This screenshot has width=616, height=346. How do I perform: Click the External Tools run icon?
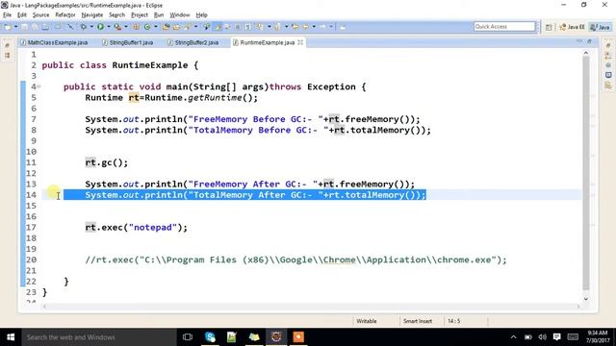(117, 27)
